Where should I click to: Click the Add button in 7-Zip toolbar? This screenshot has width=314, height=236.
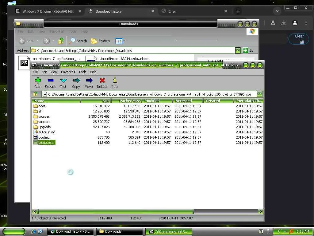pyautogui.click(x=37, y=83)
